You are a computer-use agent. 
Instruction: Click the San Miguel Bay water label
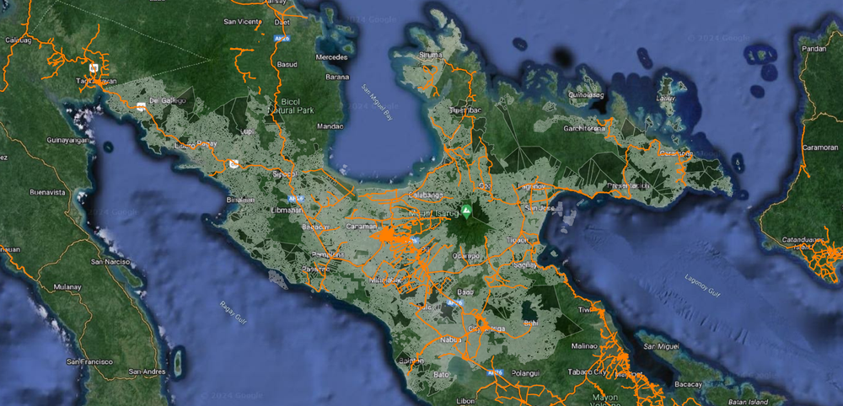(378, 102)
